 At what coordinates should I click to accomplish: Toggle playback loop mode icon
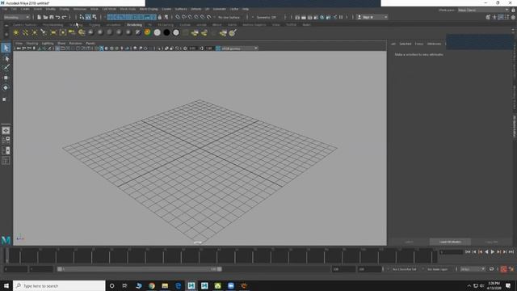click(x=491, y=269)
